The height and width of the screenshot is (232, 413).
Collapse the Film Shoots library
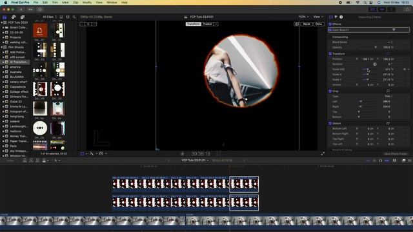click(x=2, y=47)
